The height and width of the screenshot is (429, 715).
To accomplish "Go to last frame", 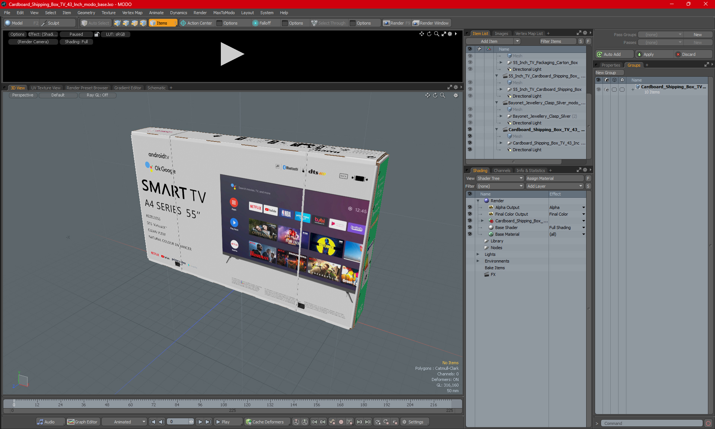I will pos(208,422).
